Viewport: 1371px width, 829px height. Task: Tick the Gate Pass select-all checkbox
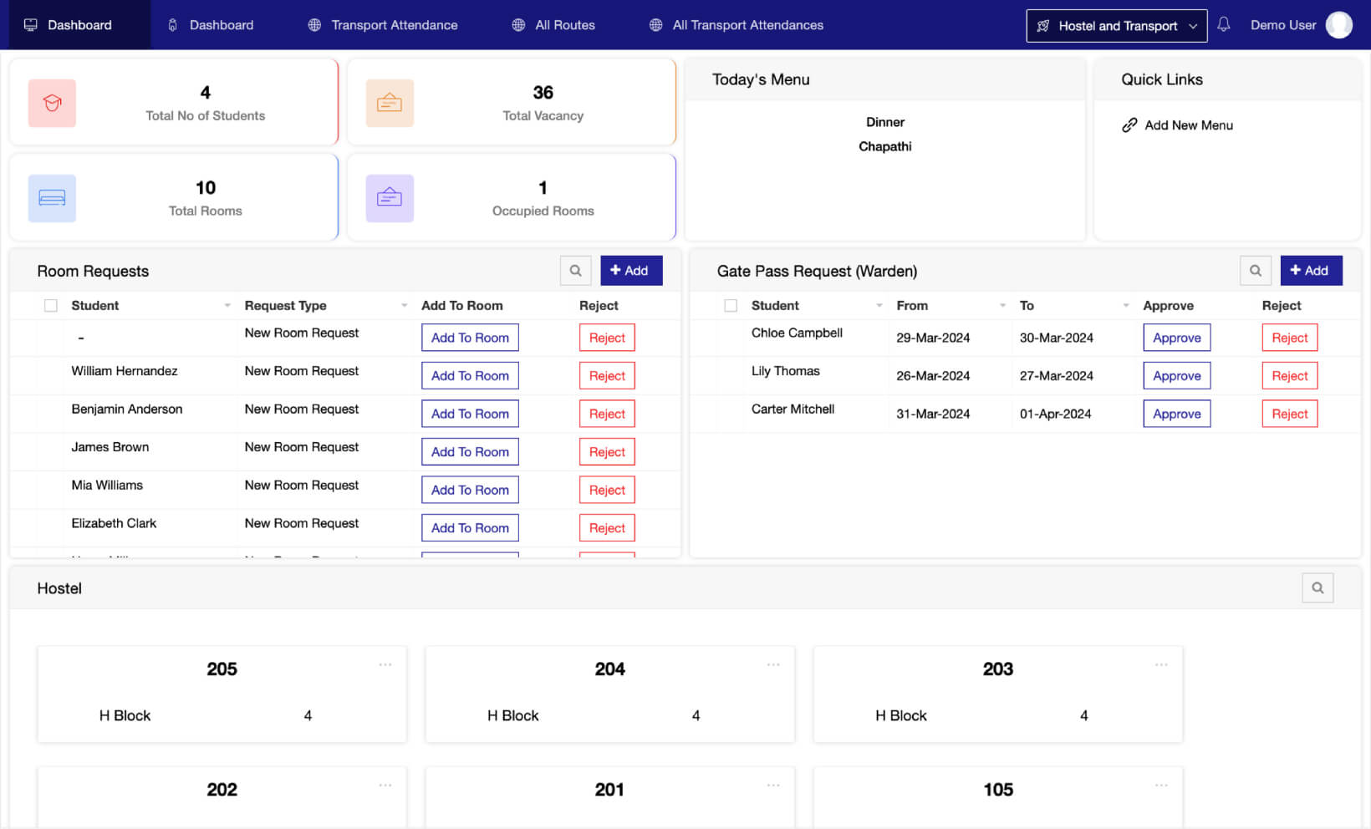click(x=731, y=306)
